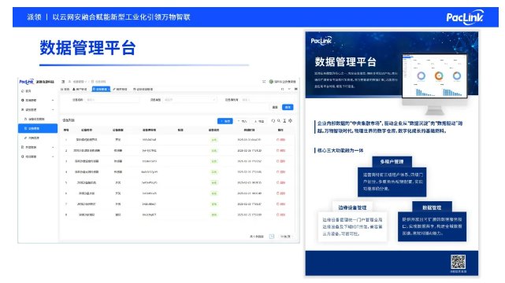
Task: Click the refresh icon above the device table
Action: tap(273, 121)
